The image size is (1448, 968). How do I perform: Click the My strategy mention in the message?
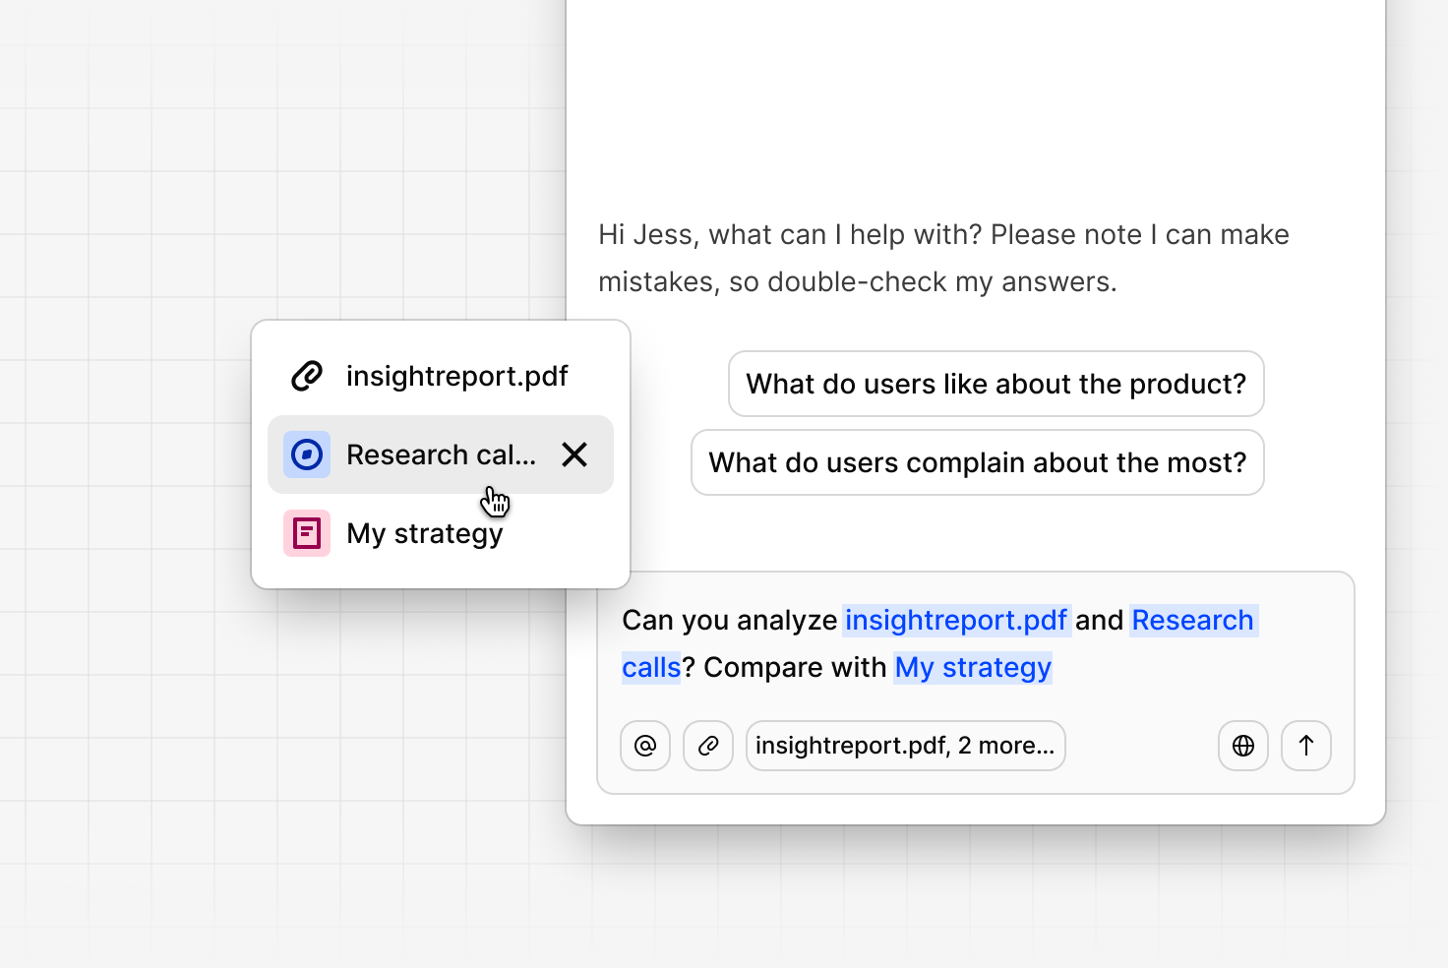(973, 667)
